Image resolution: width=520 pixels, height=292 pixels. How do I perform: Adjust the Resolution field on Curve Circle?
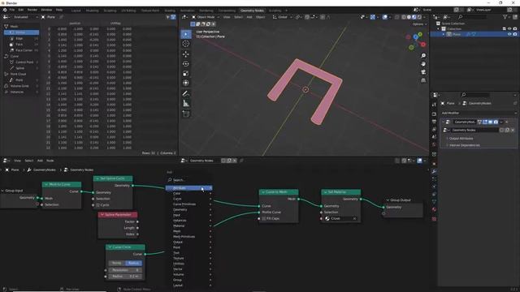click(x=125, y=270)
